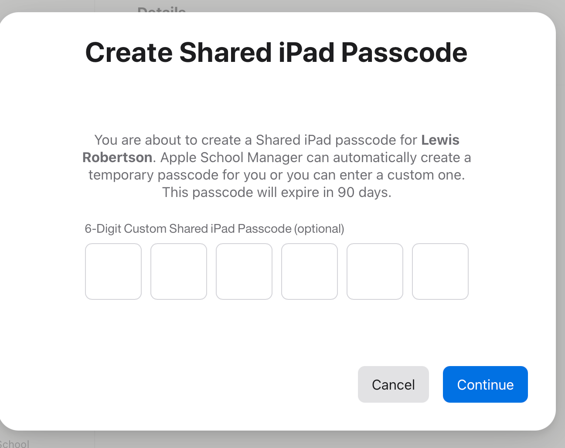Click the second passcode digit box
This screenshot has width=565, height=448.
(x=178, y=271)
